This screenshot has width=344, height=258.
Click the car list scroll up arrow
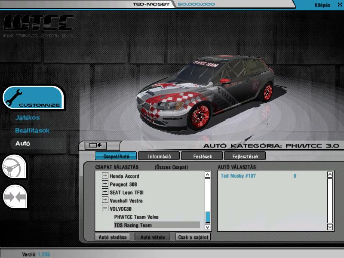[x=330, y=175]
